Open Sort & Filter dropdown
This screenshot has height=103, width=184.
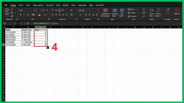[x=152, y=13]
